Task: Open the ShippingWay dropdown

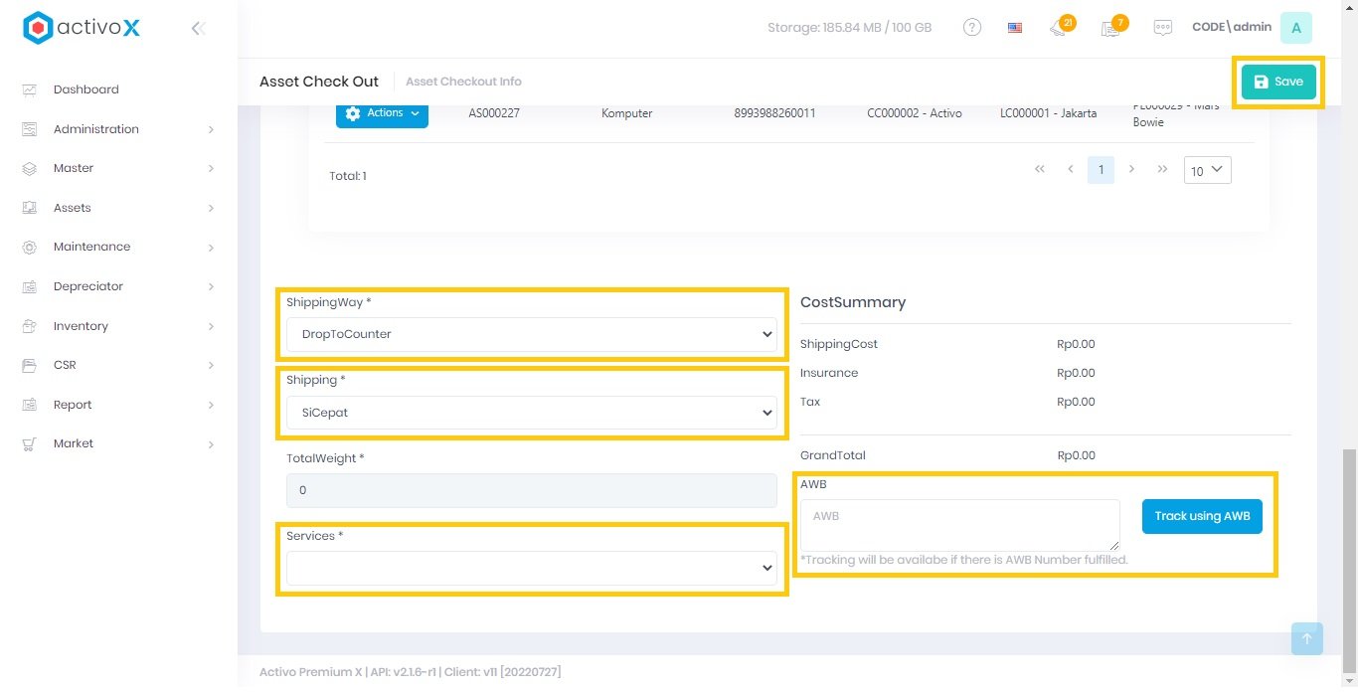Action: tap(532, 334)
